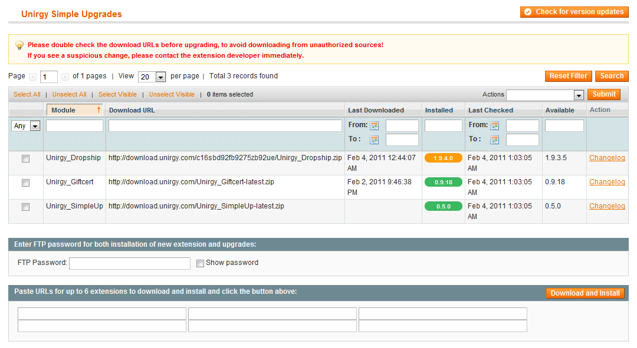Tick the Unirgy_Dropship row checkbox
Image resolution: width=637 pixels, height=348 pixels.
[x=25, y=158]
